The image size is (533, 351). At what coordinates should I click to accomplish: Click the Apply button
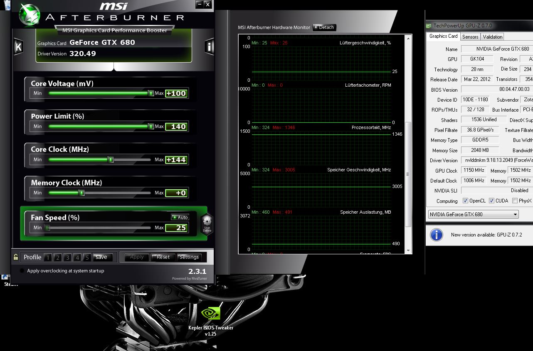click(137, 257)
